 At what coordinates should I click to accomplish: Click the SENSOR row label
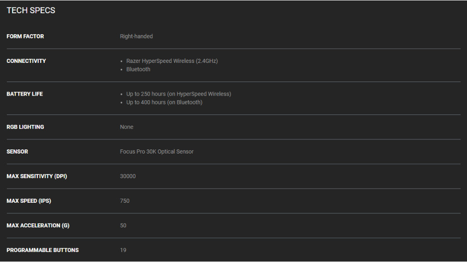tap(17, 152)
